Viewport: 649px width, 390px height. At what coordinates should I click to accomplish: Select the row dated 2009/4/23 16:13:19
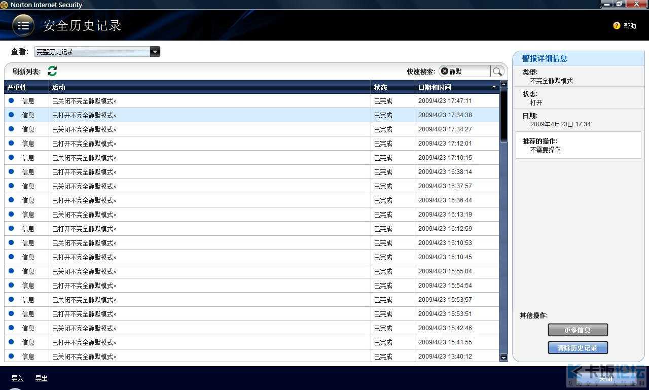pos(252,215)
